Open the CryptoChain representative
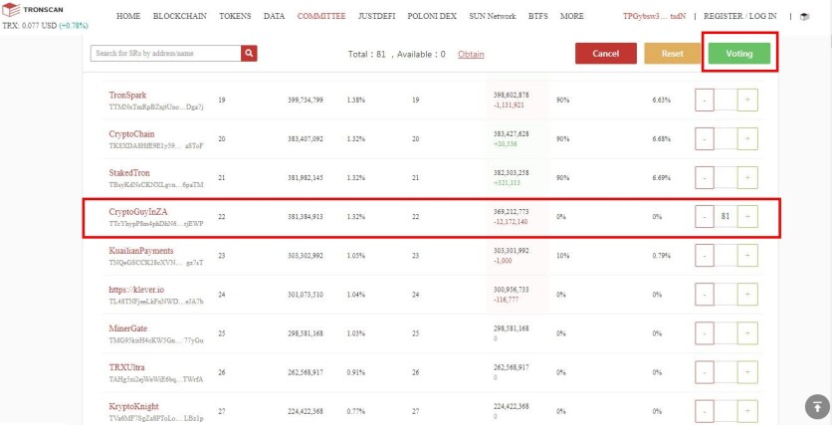Viewport: 832px width, 425px height. pos(132,134)
